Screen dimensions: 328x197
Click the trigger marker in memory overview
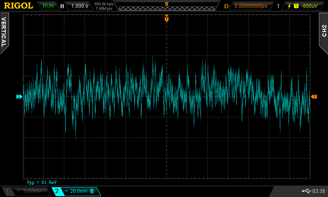tap(167, 4)
